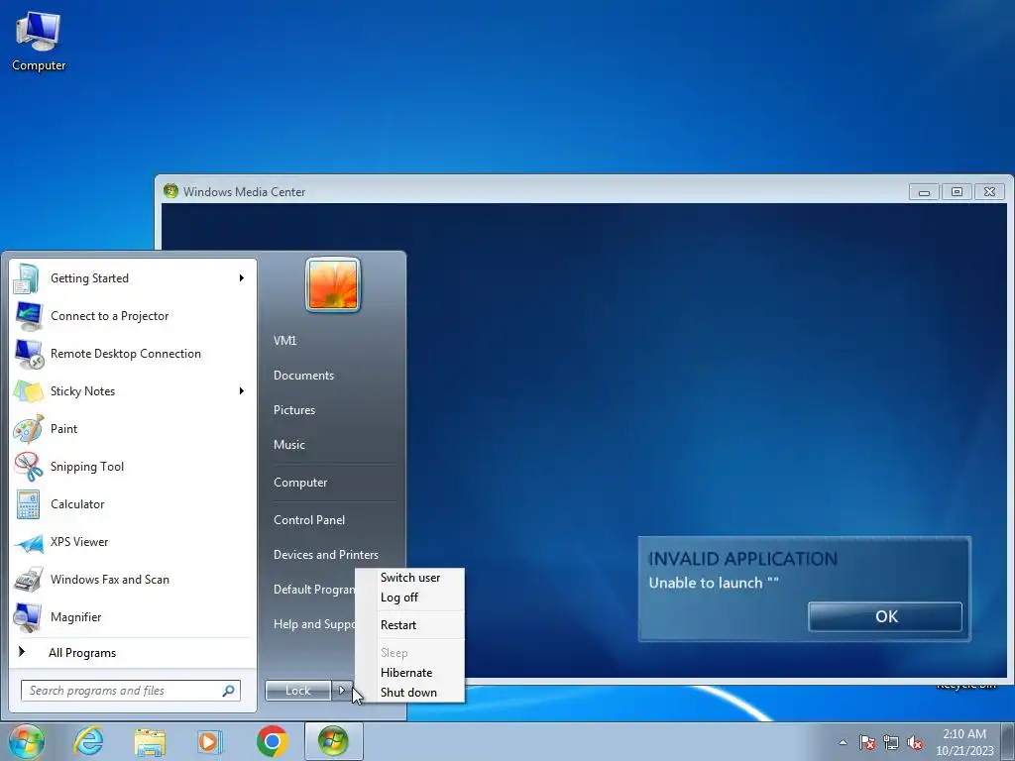The width and height of the screenshot is (1015, 761).
Task: Click the Action Center flag tray icon
Action: tap(866, 742)
